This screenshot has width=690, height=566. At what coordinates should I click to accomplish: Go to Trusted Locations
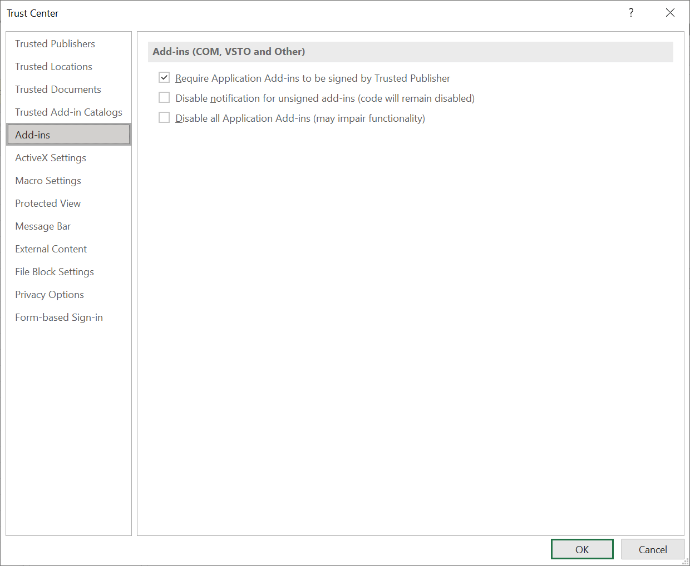coord(68,67)
